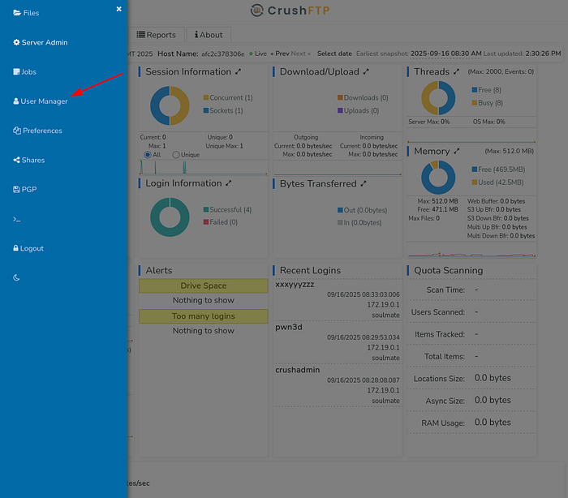The height and width of the screenshot is (498, 568).
Task: Go to the Prev snapshot
Action: click(280, 54)
